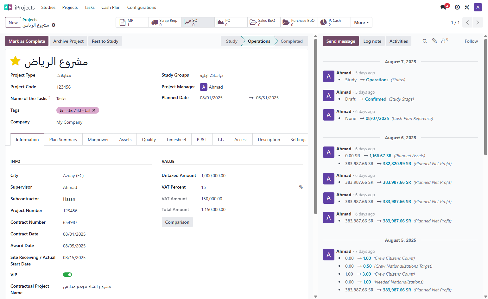The width and height of the screenshot is (488, 299).
Task: Open the PO smart button
Action: (x=231, y=22)
